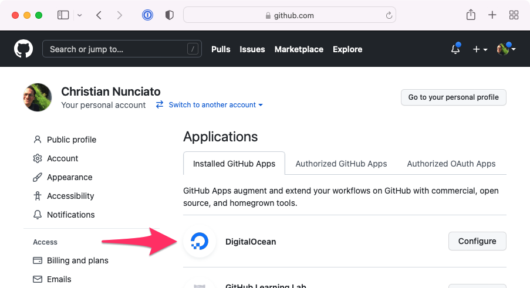Add a new tab with plus icon
Screen dimensions: 530x288
(492, 15)
